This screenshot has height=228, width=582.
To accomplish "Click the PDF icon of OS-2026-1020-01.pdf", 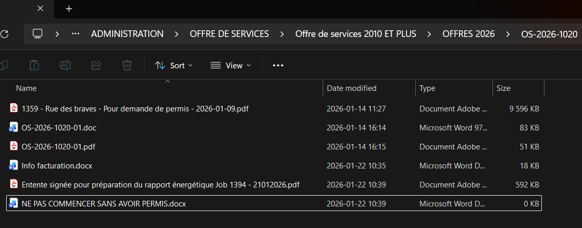I will pyautogui.click(x=14, y=146).
